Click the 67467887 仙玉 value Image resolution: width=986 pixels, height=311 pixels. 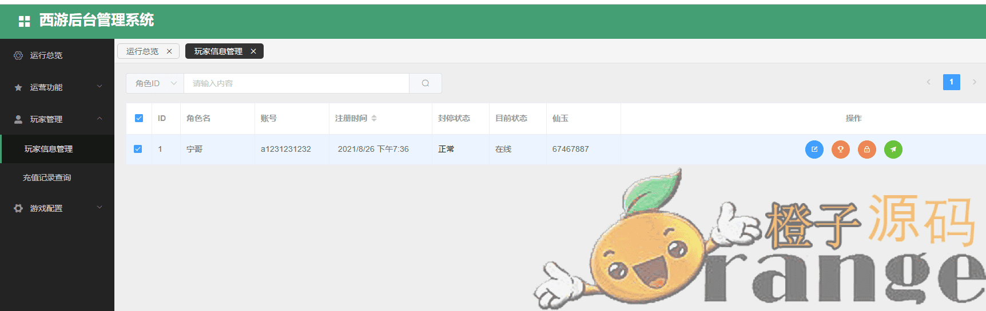570,149
